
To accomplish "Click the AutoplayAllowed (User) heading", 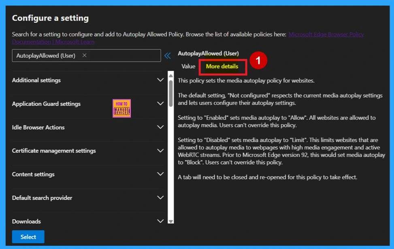I will pyautogui.click(x=208, y=53).
